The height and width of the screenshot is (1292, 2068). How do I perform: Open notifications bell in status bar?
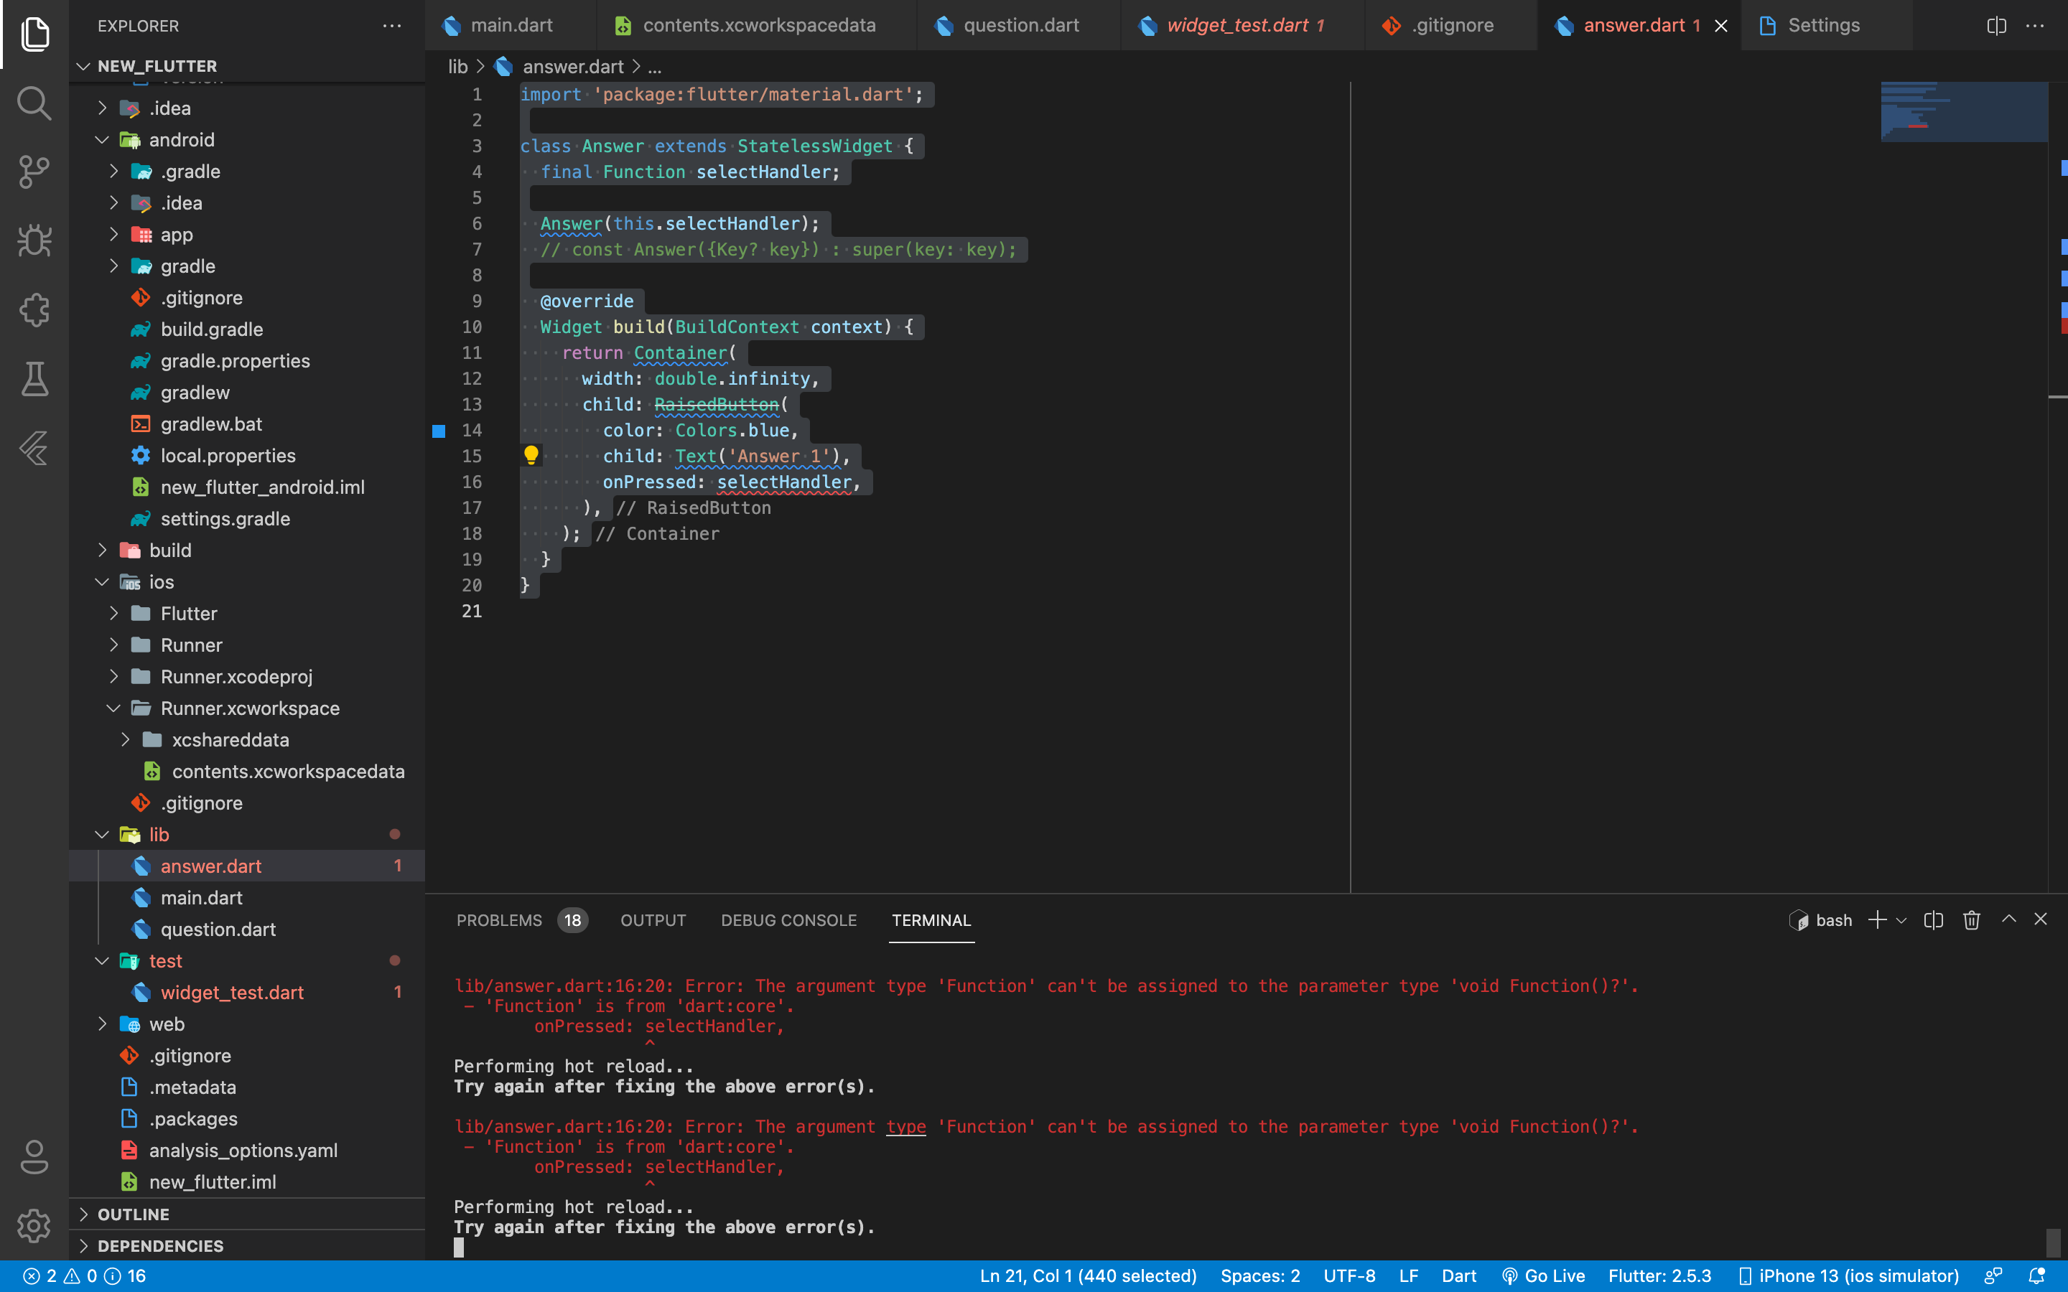point(2037,1275)
